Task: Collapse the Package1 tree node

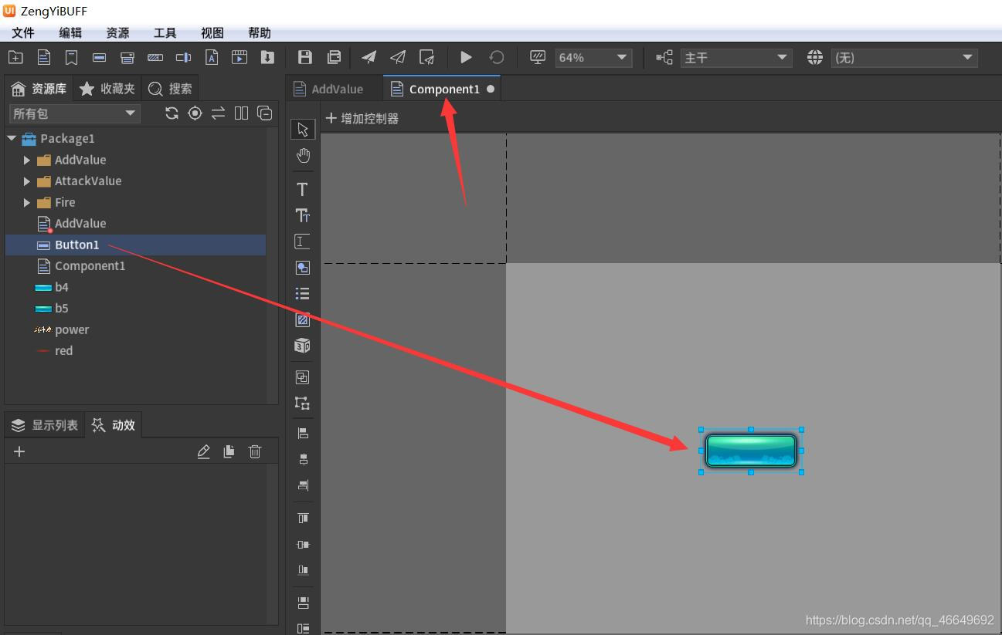Action: [12, 139]
